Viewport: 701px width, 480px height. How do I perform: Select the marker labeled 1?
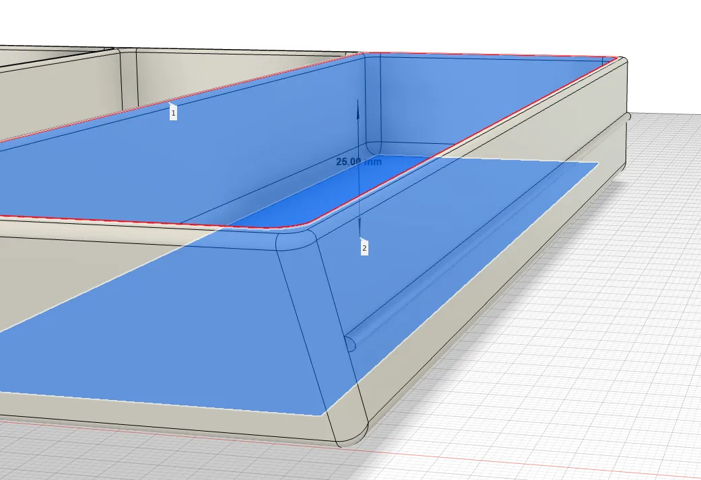(174, 114)
